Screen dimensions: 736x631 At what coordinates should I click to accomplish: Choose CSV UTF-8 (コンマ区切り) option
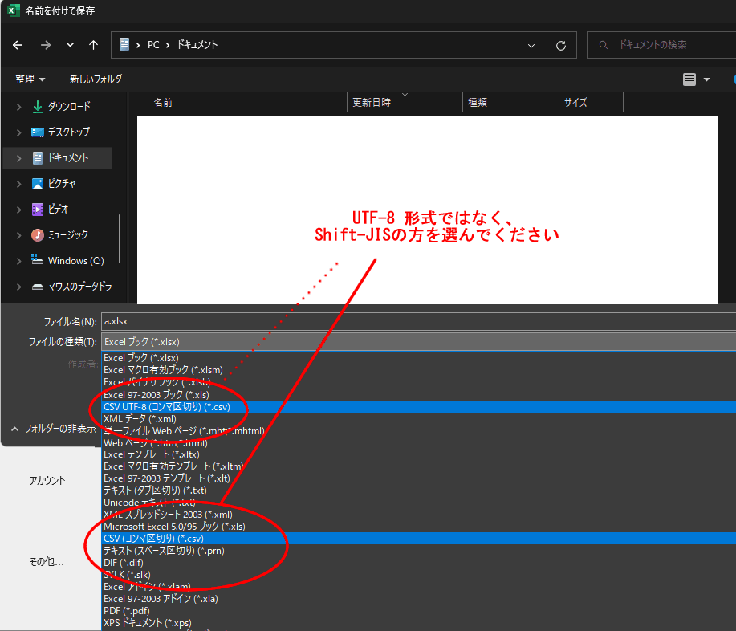[418, 406]
